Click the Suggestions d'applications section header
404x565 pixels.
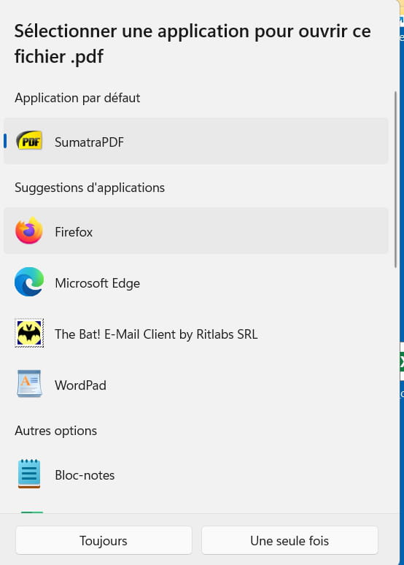(x=90, y=188)
